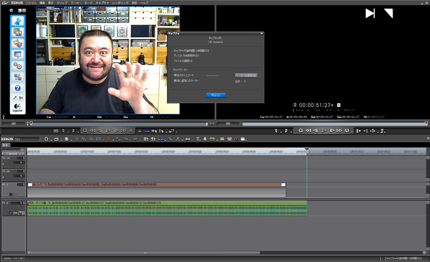Click the Redo icon

coord(136,139)
